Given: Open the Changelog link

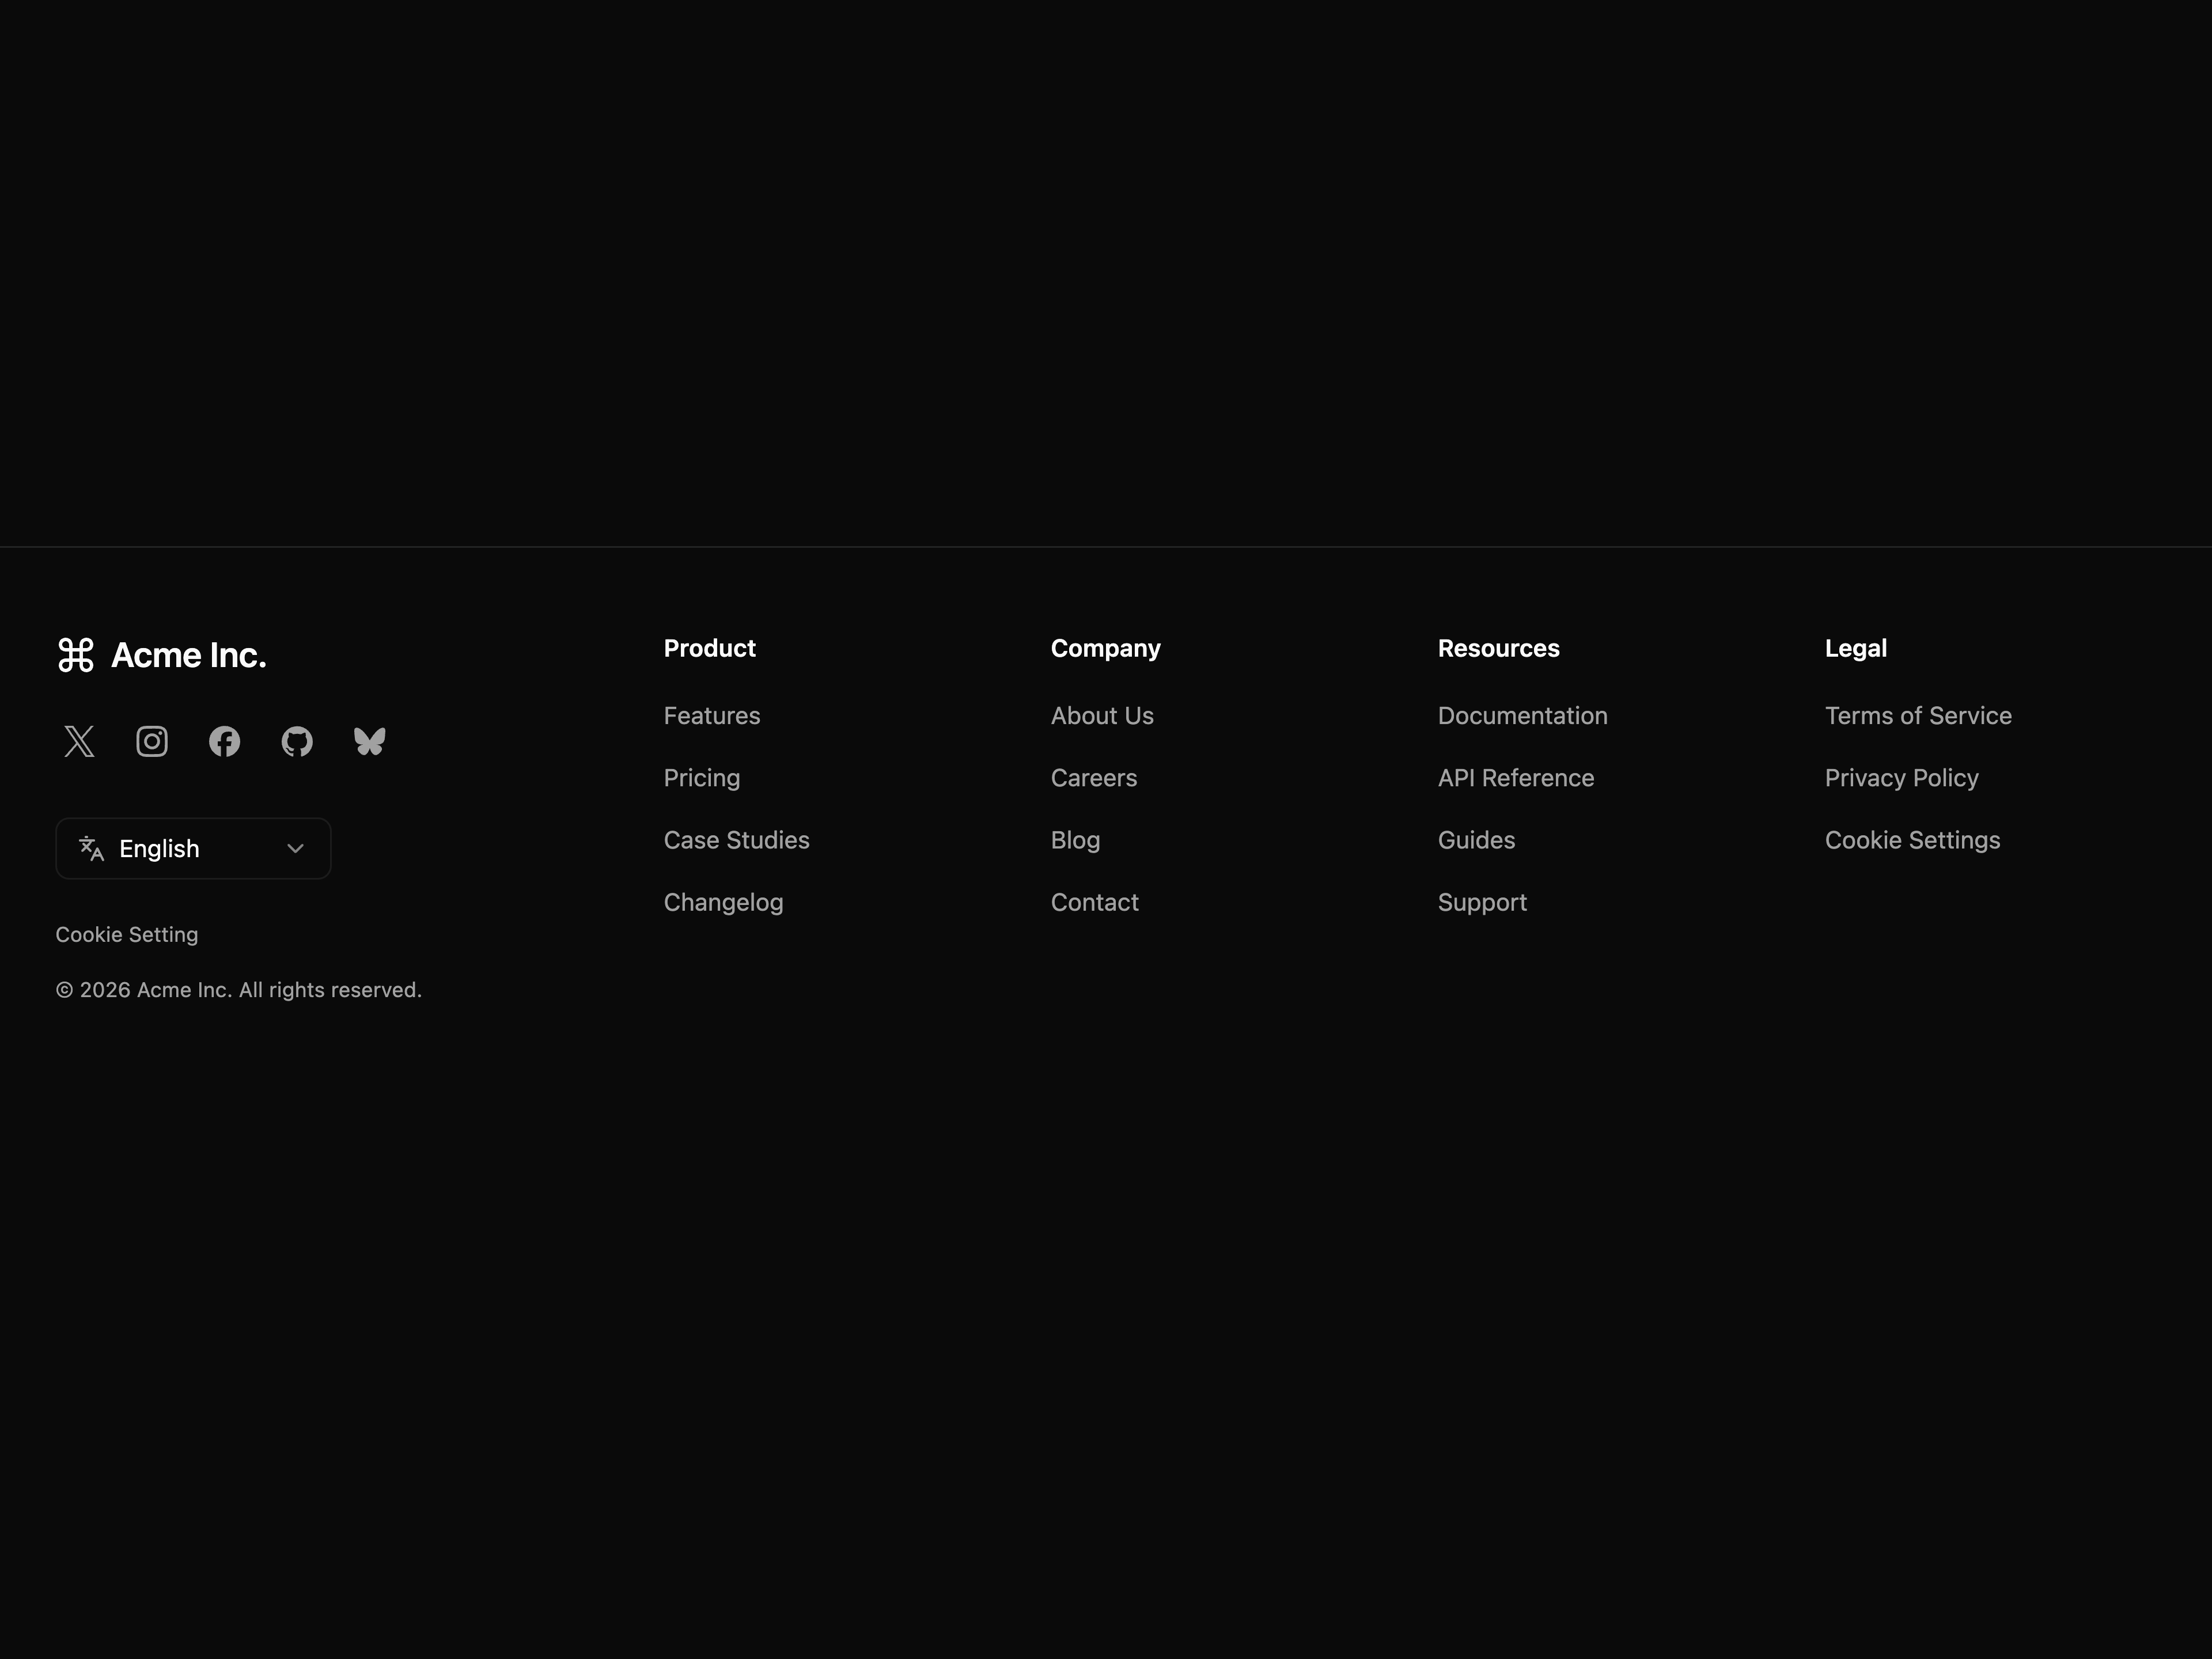Looking at the screenshot, I should tap(724, 902).
